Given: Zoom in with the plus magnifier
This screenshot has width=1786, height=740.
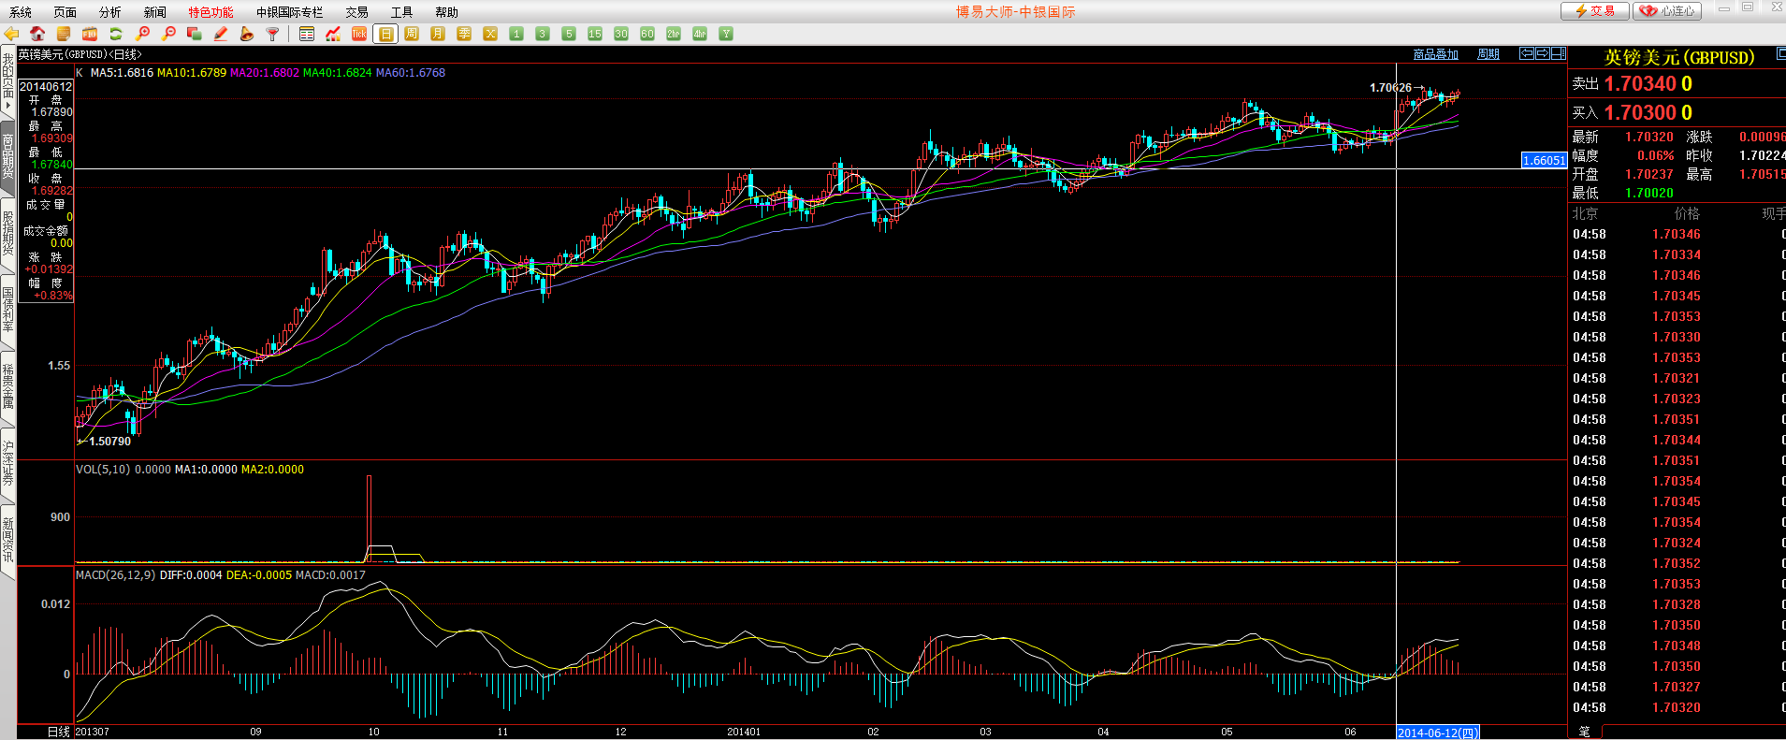Looking at the screenshot, I should [142, 34].
